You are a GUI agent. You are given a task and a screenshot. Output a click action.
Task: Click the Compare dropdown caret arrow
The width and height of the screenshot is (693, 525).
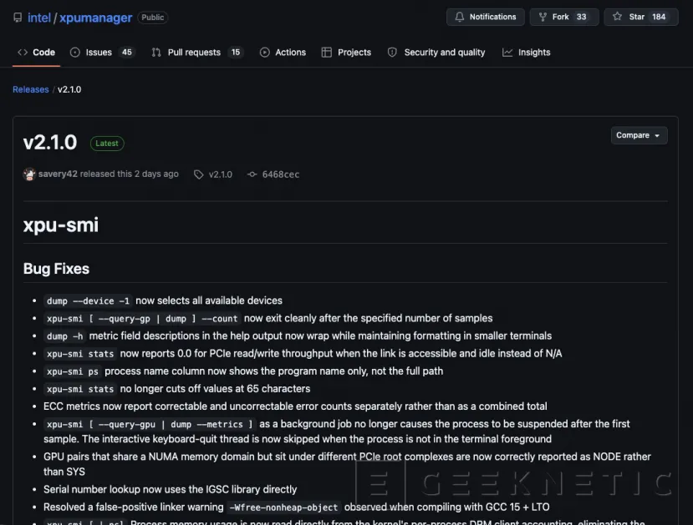(657, 135)
